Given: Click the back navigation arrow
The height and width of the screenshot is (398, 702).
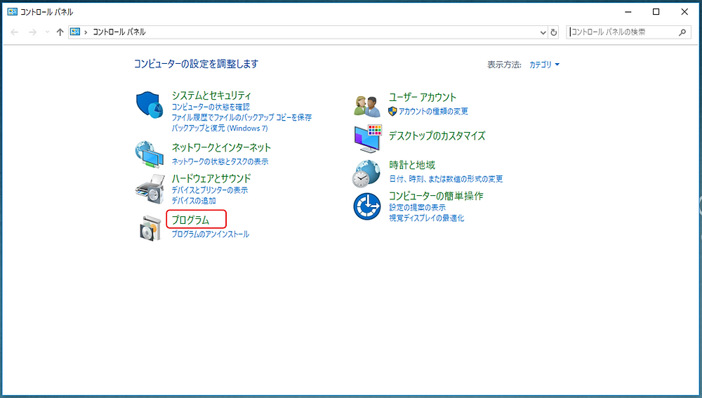Looking at the screenshot, I should pos(14,32).
